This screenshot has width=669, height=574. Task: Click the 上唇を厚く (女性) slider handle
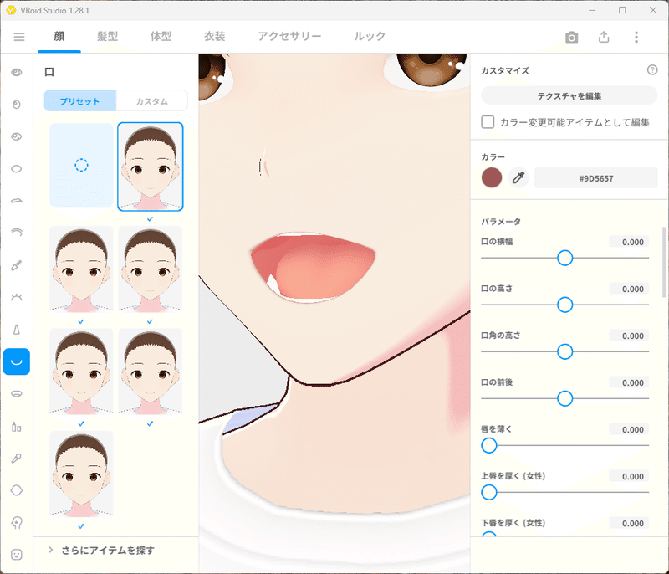[x=489, y=492]
